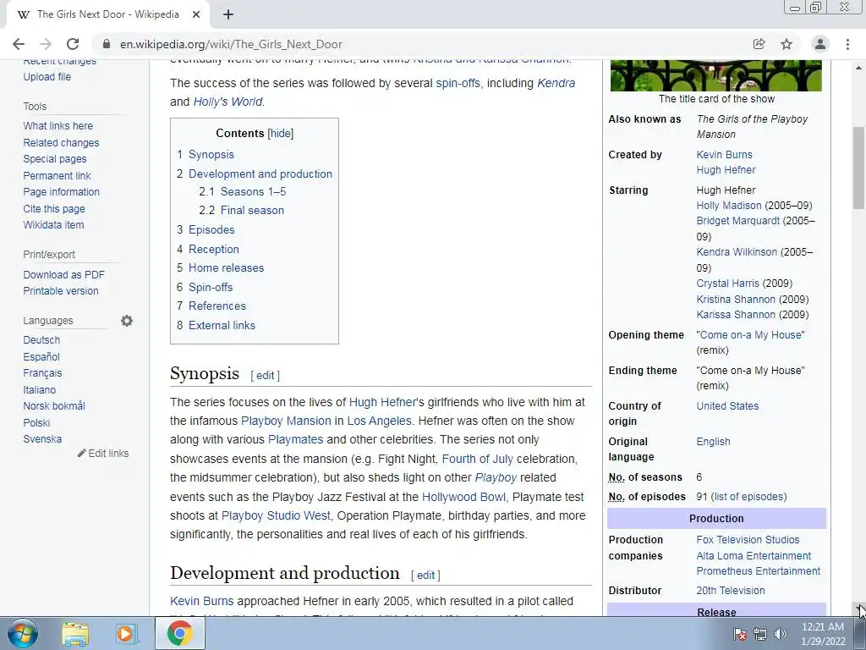View site security lock info

[x=107, y=44]
